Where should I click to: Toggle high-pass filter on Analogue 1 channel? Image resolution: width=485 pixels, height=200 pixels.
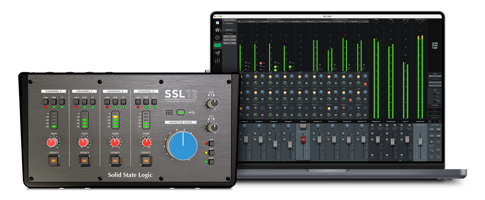(246, 69)
